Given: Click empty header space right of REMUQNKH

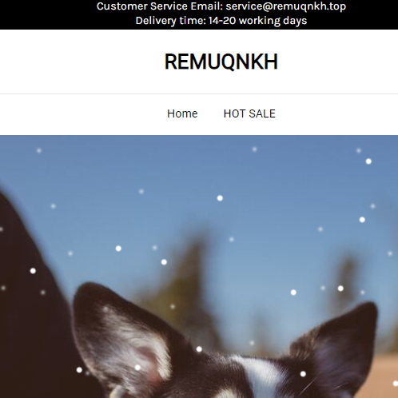Looking at the screenshot, I should tap(338, 62).
